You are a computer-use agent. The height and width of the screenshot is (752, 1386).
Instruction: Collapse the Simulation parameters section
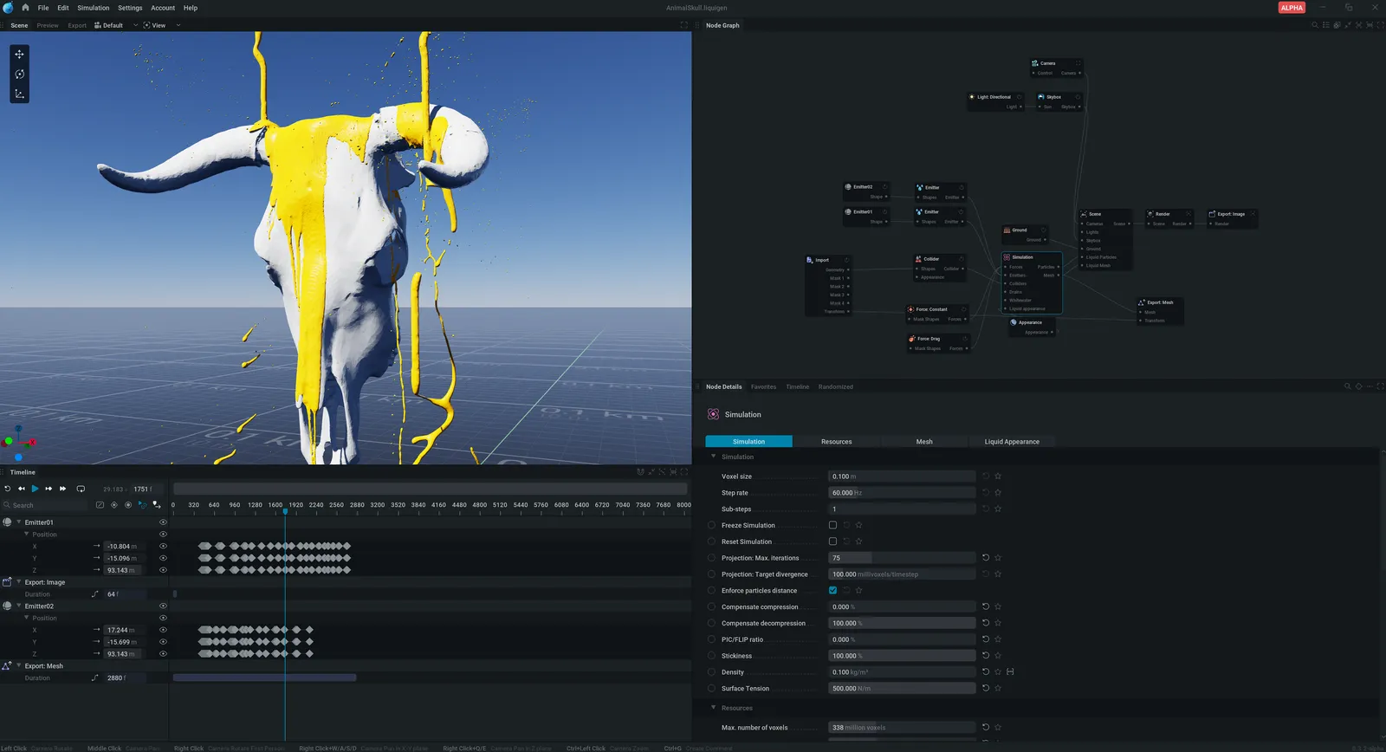[x=714, y=457]
